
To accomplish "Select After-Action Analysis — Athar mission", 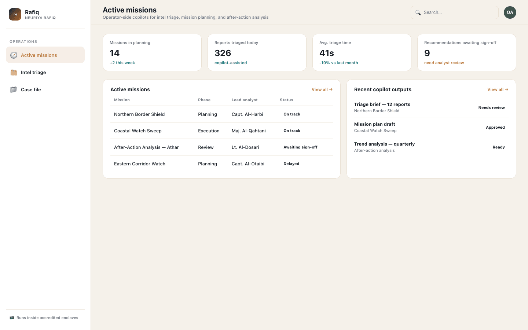I will [x=221, y=147].
